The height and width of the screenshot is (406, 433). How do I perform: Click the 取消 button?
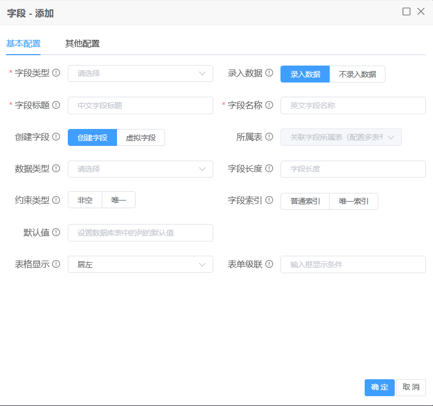[x=411, y=387]
